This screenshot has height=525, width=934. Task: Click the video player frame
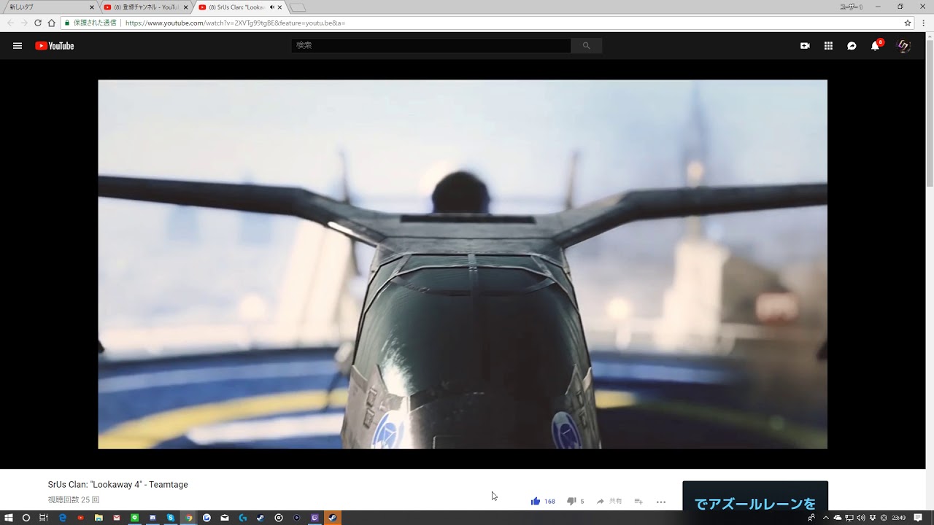[463, 264]
